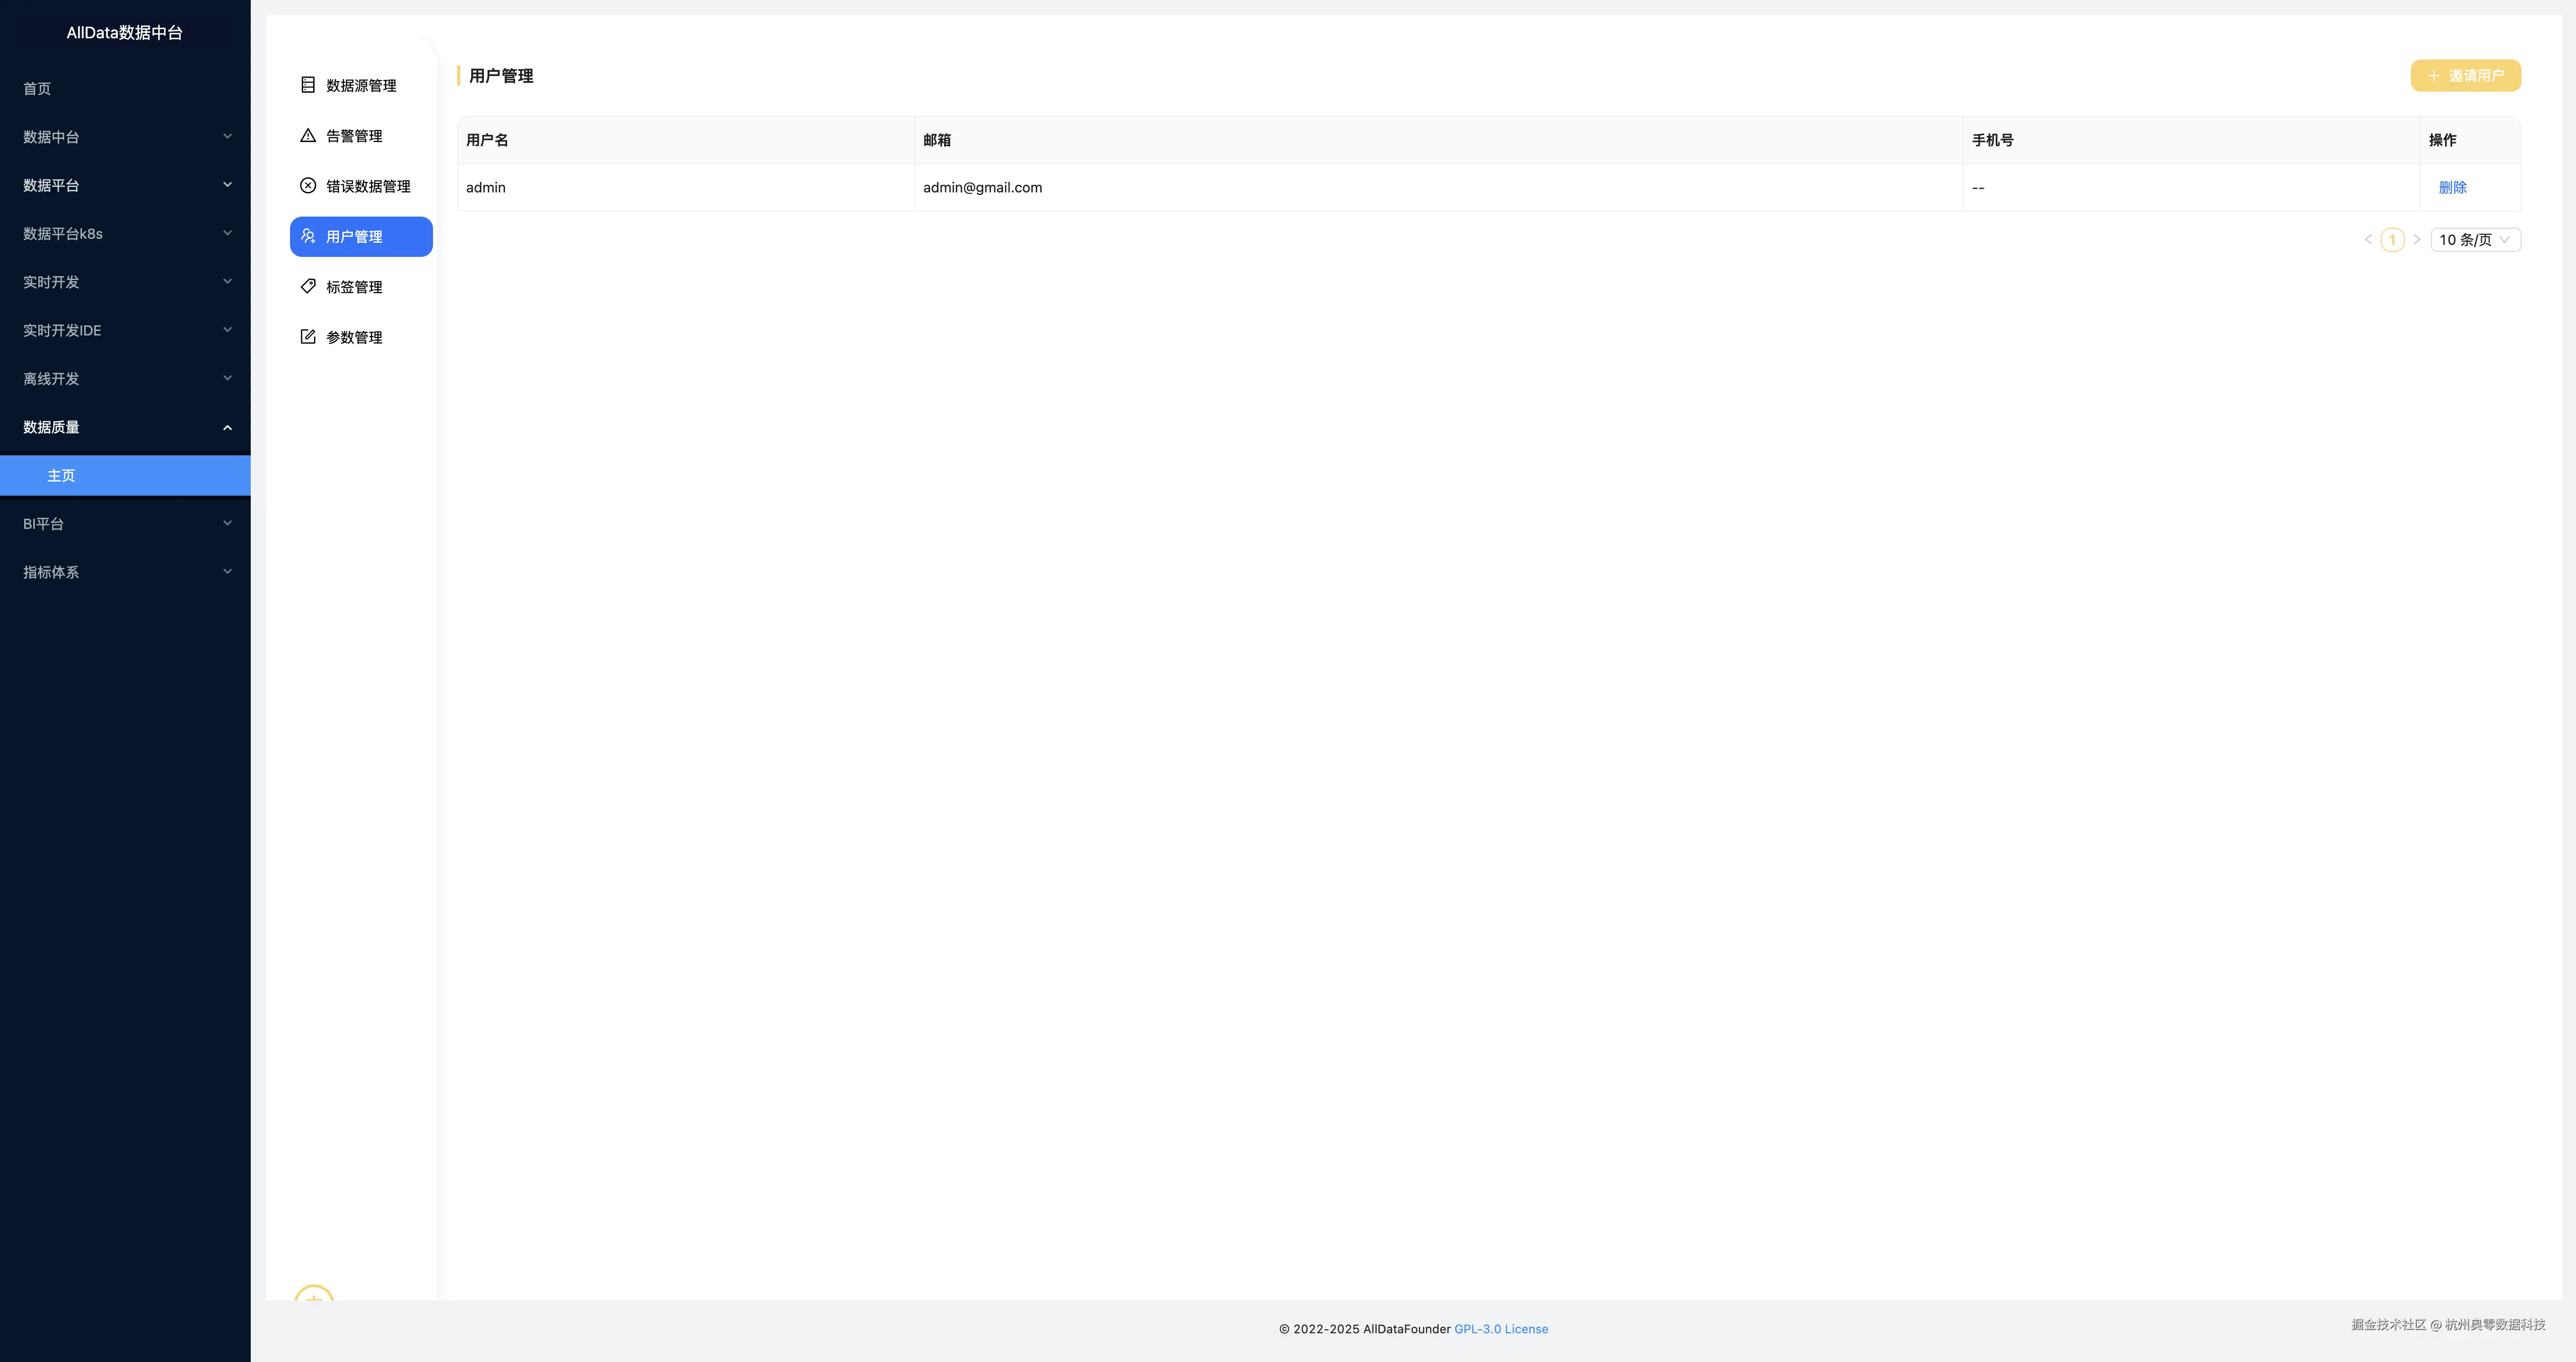The image size is (2576, 1362).
Task: Click the data source management database icon
Action: (x=308, y=85)
